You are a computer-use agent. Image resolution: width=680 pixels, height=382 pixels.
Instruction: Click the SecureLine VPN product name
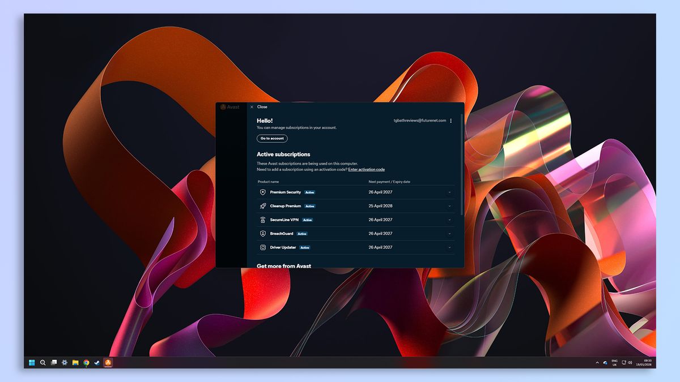tap(284, 220)
